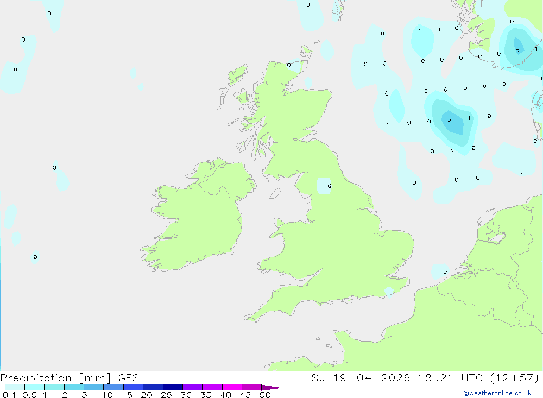Click the "50" legend tick label
Screen dimensions: 543x398
coord(265,395)
